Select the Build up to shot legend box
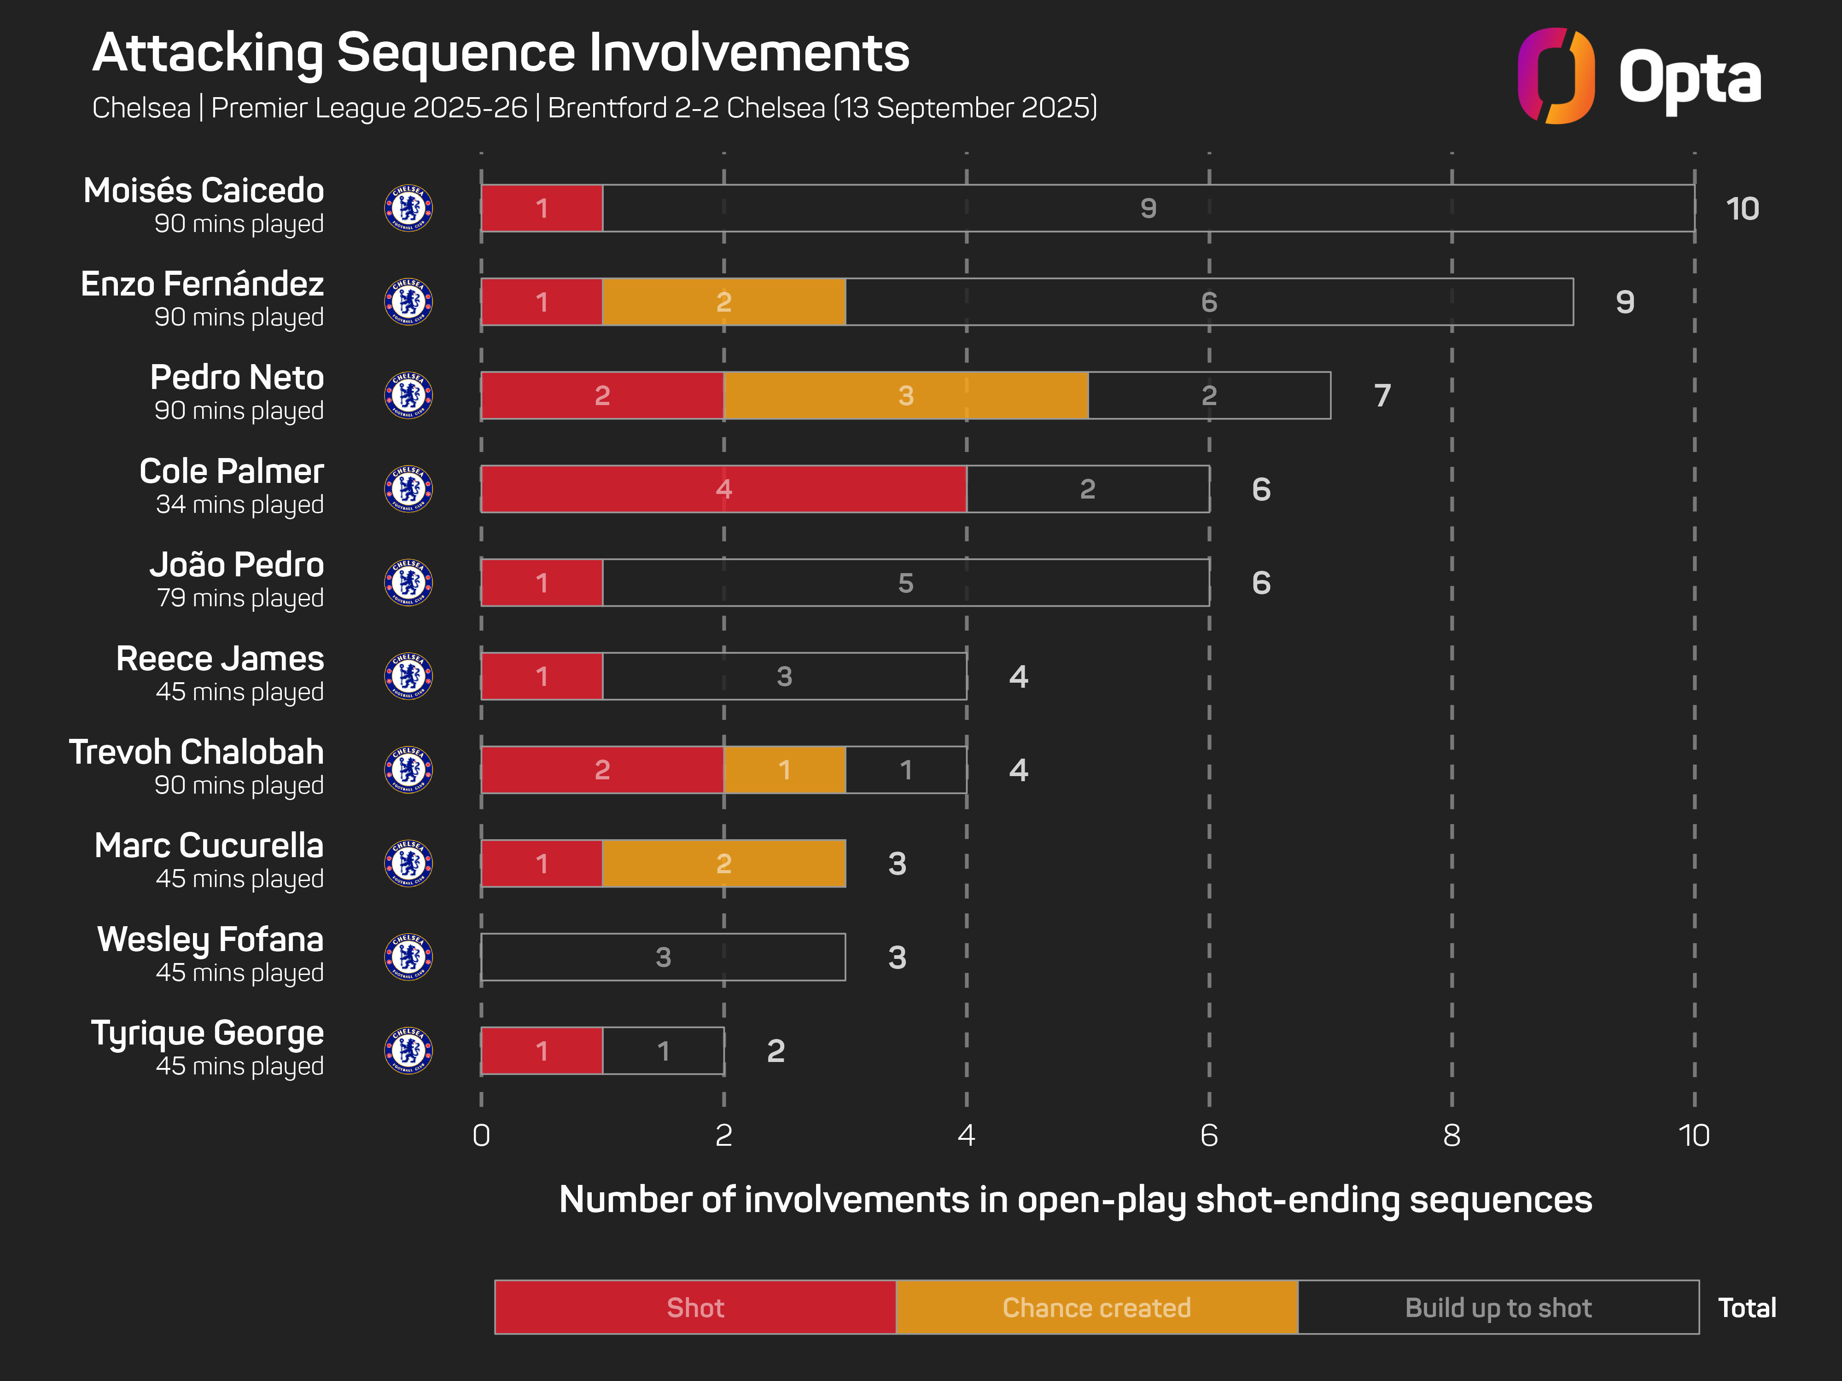The height and width of the screenshot is (1381, 1842). tap(1497, 1307)
